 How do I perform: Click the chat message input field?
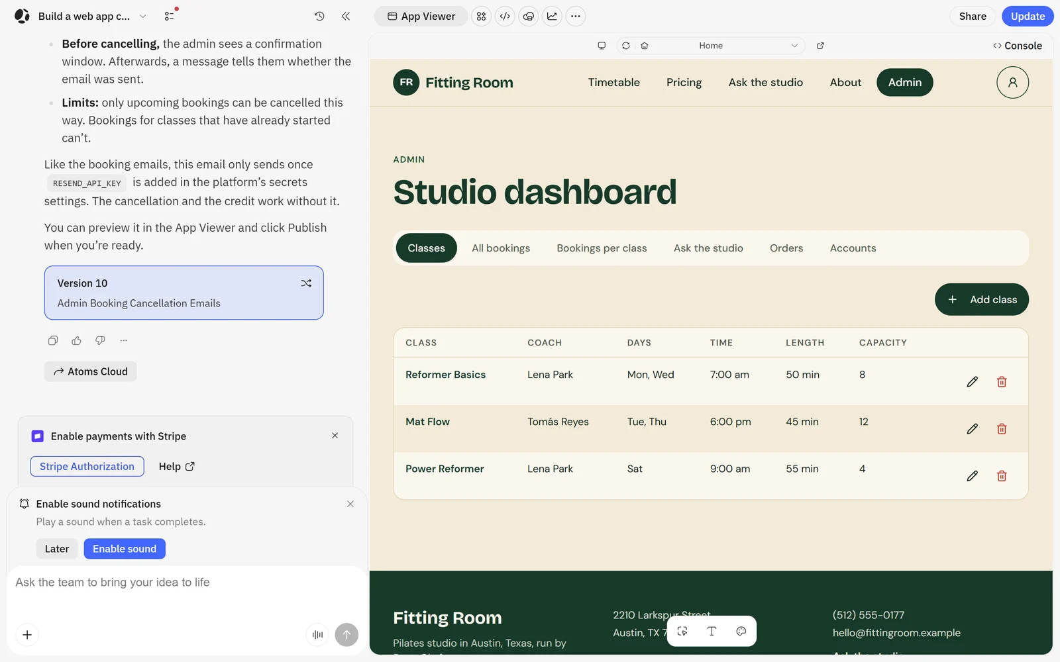click(185, 592)
